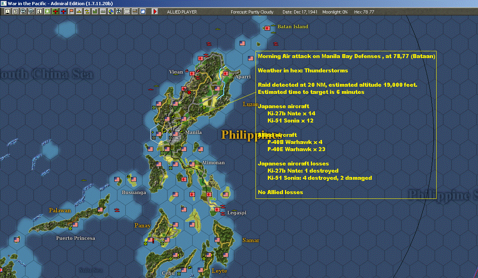Click the single yellow ship icon
478x278 pixels.
tap(79, 12)
